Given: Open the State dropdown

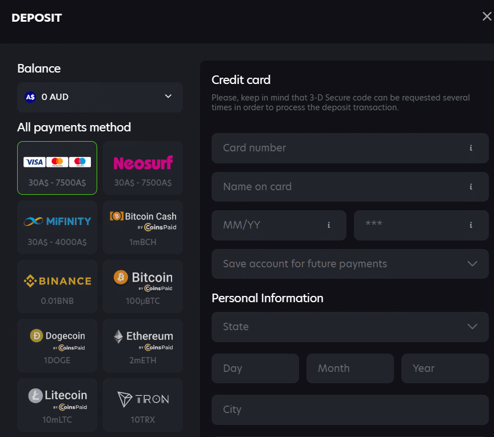Looking at the screenshot, I should coord(350,327).
